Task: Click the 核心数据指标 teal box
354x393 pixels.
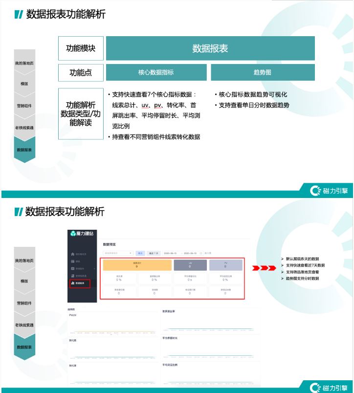Action: (156, 72)
